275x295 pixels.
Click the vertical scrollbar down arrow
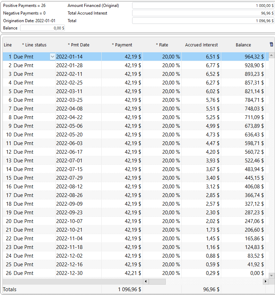272,276
